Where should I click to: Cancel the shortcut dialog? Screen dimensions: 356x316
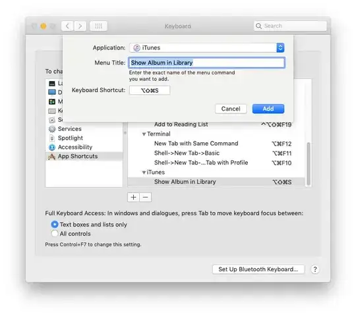pos(231,109)
